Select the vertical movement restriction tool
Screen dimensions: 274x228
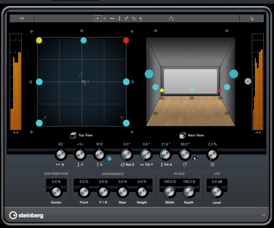coord(119,18)
